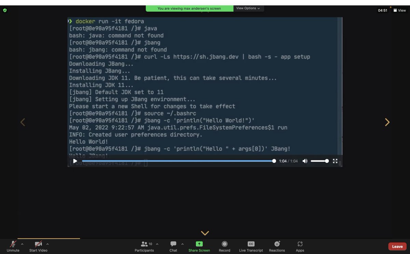Viewport: 410px width, 254px height.
Task: Enable Live Transcript captions
Action: click(x=251, y=246)
